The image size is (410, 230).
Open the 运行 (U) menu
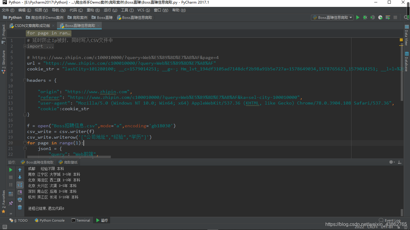click(x=110, y=10)
